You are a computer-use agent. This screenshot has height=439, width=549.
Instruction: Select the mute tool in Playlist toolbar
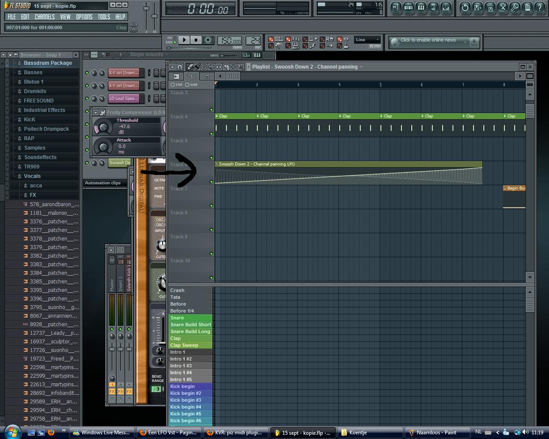click(x=211, y=67)
